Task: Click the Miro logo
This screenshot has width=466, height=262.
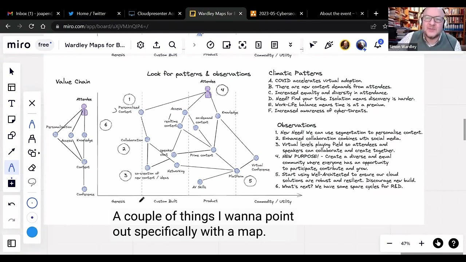Action: click(19, 45)
